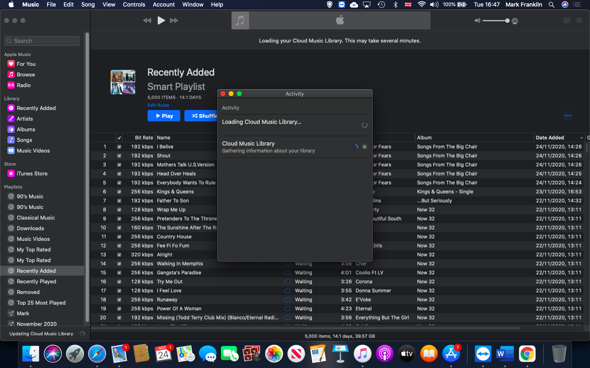590x368 pixels.
Task: Click the checkmark column header
Action: (119, 138)
